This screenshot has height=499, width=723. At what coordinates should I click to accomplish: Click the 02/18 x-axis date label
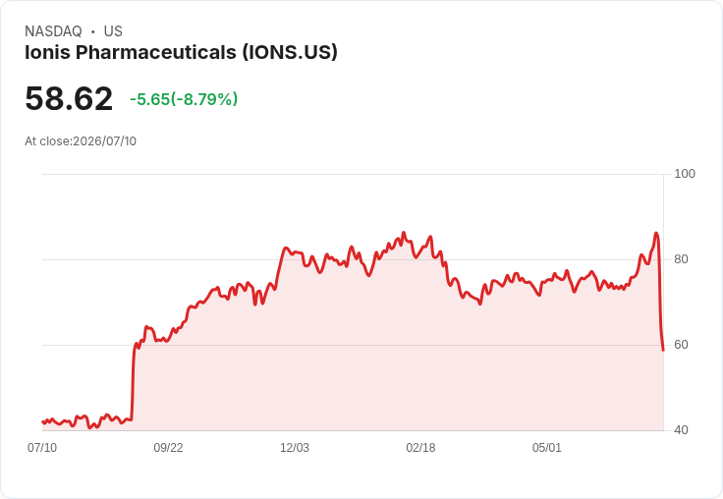tap(420, 448)
